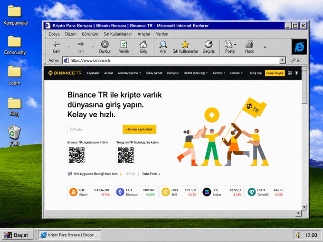This screenshot has height=242, width=323.
Task: Open Yeni Uygulama Özelliği: Hızlı Alım announcement
Action: [x=95, y=174]
